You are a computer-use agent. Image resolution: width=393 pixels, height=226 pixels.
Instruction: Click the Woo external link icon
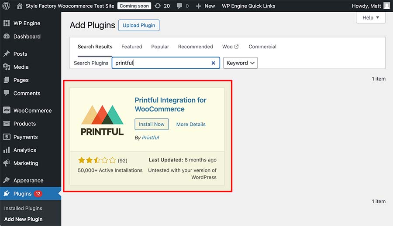(x=236, y=47)
